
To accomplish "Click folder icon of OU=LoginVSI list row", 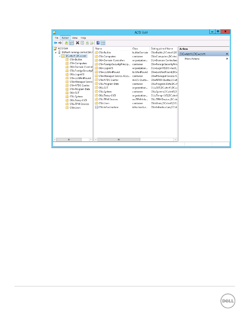I will [96, 68].
